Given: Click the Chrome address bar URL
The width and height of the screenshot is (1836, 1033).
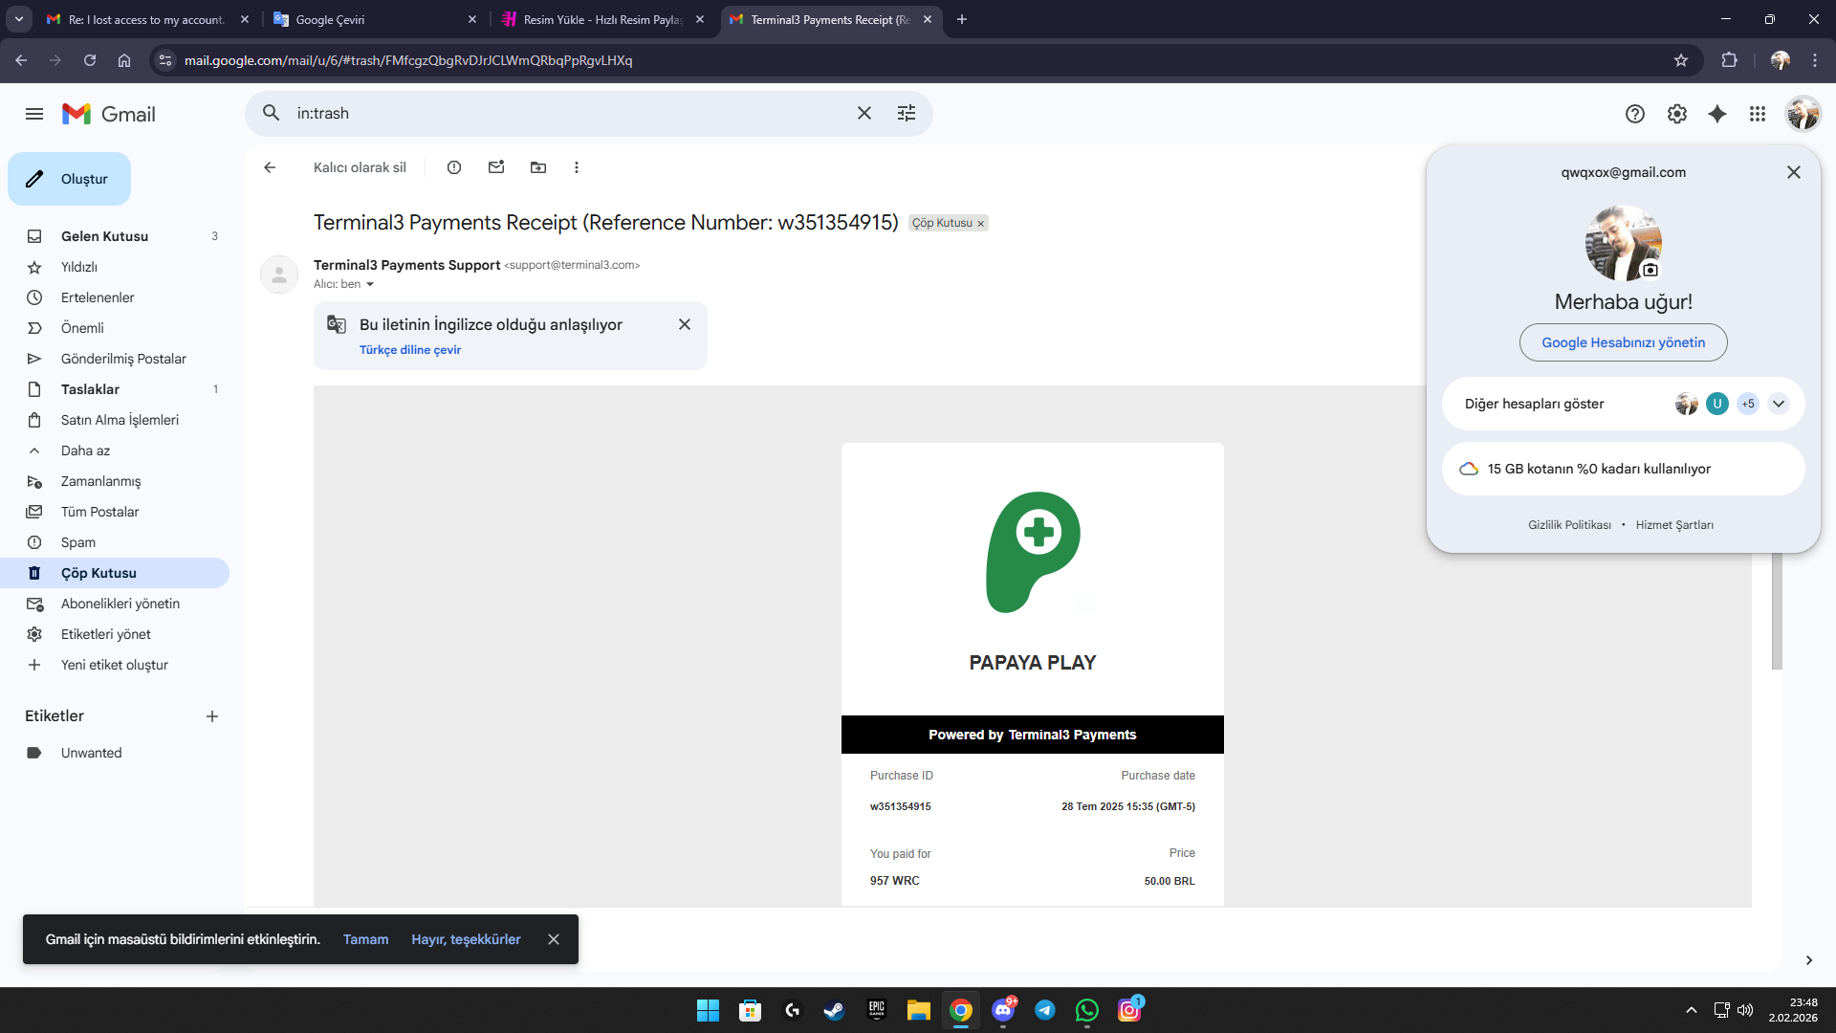Looking at the screenshot, I should click(408, 60).
